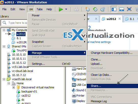Click Sound Card device icon
138x104 pixels.
tap(74, 90)
